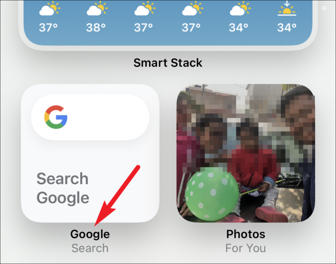The height and width of the screenshot is (264, 336).
Task: Tap the 34° reading under the sunset icon
Action: (287, 27)
